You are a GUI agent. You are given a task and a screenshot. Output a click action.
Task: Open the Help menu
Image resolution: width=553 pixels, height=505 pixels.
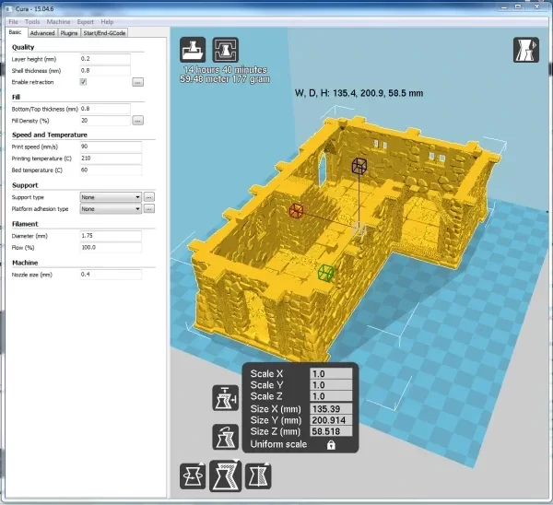[x=107, y=22]
